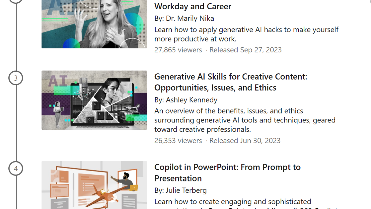The width and height of the screenshot is (371, 209).
Task: Click the author line "By: Julie Terberg"
Action: coord(180,190)
